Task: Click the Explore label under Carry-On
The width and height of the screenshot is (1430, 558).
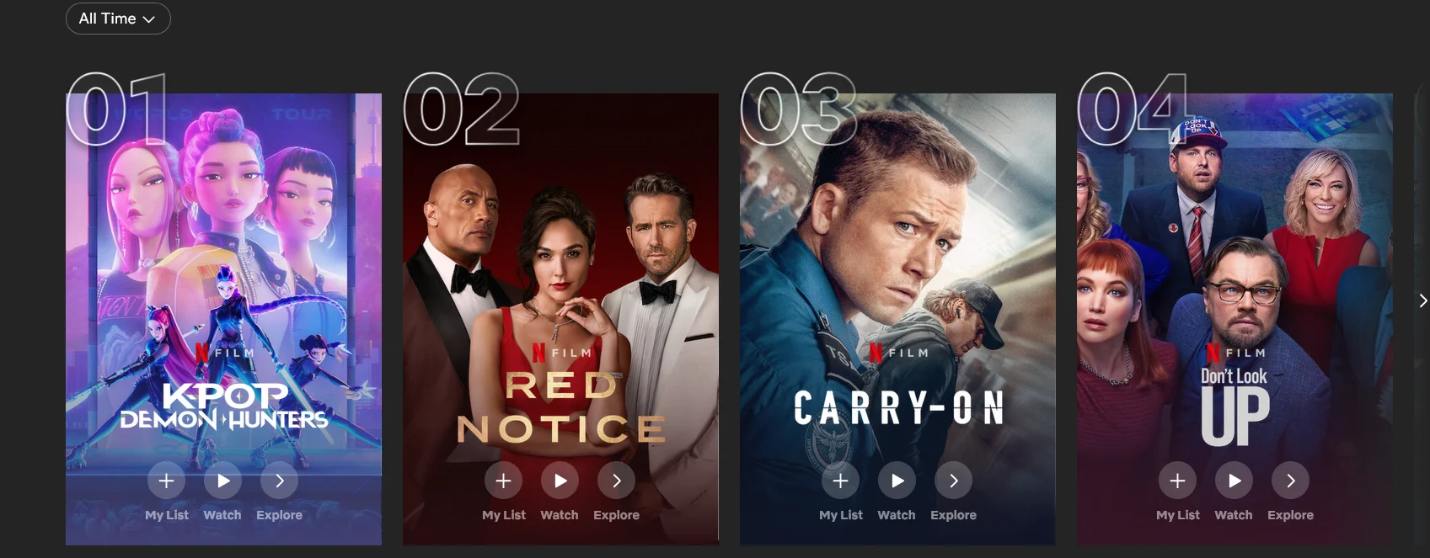Action: point(953,515)
